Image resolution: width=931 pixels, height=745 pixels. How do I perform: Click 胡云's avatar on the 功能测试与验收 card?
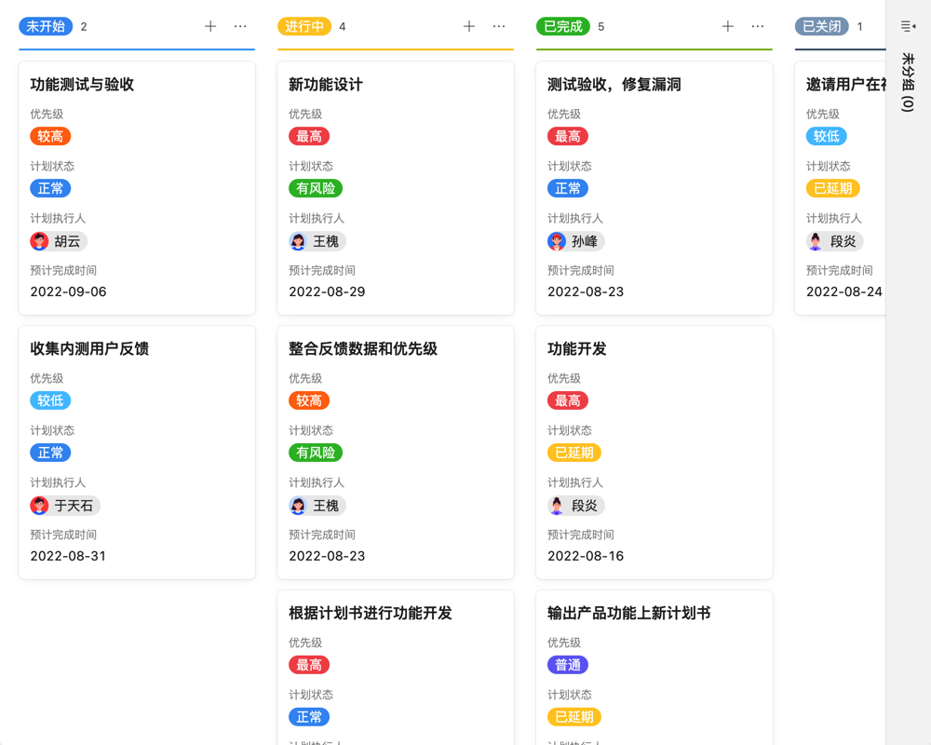point(38,240)
